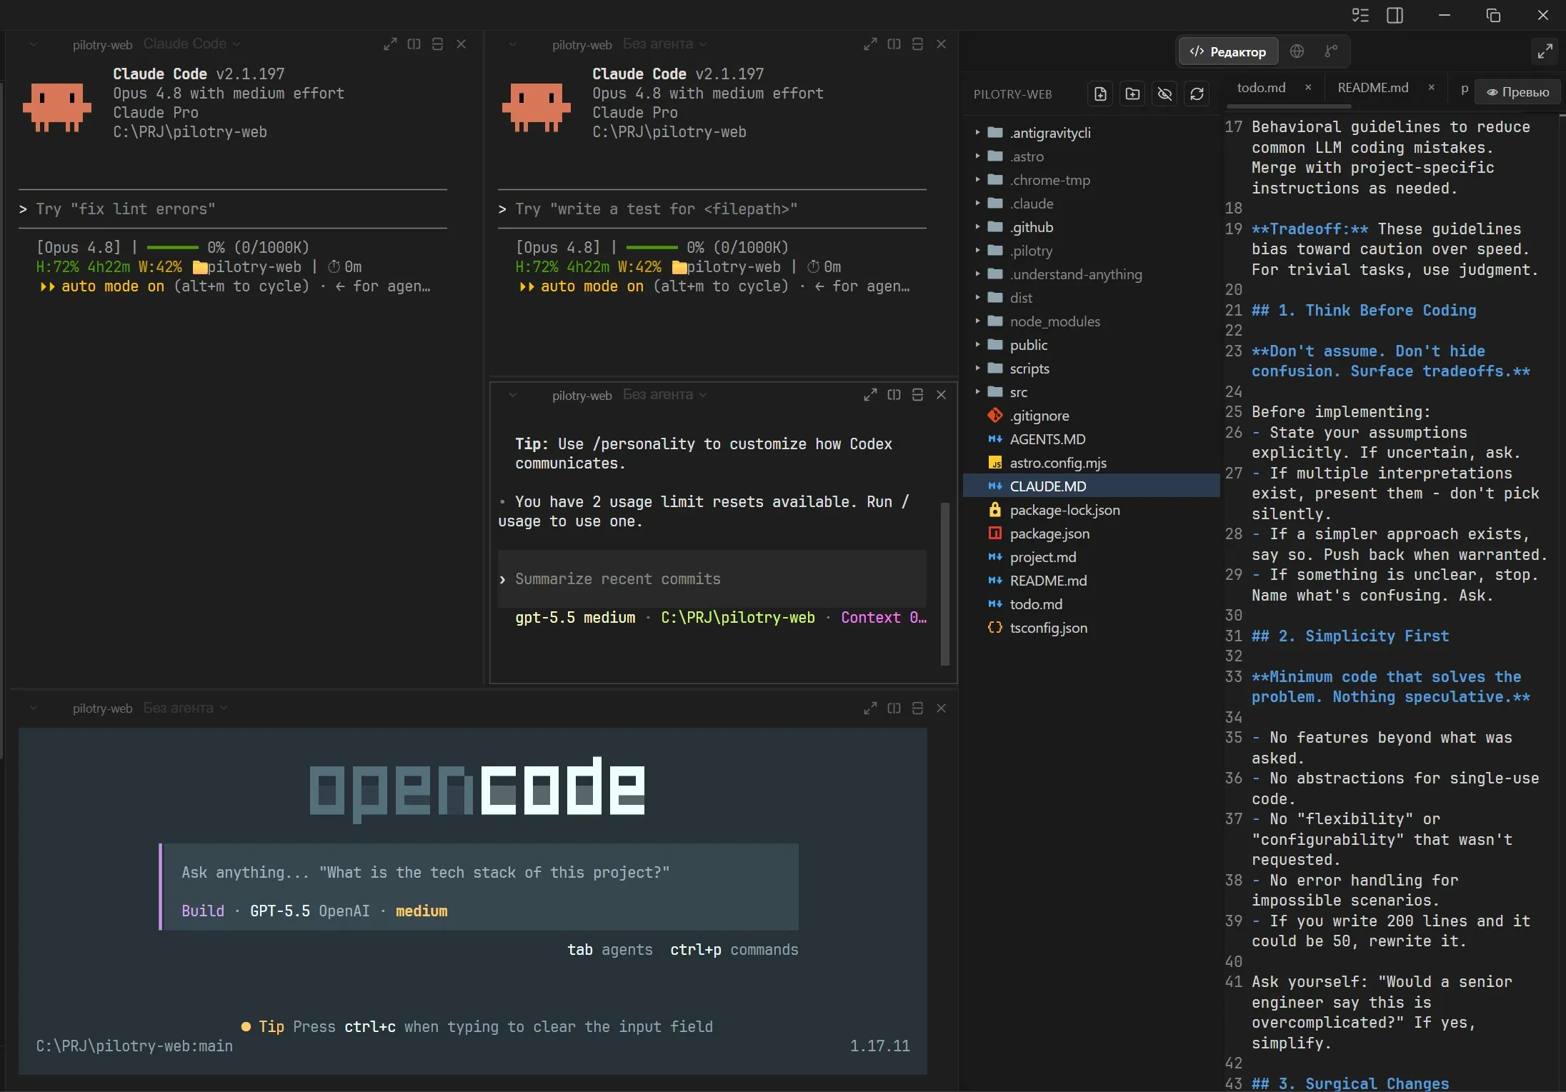Split the opencode terminal pane vertically
The width and height of the screenshot is (1566, 1092).
[894, 708]
